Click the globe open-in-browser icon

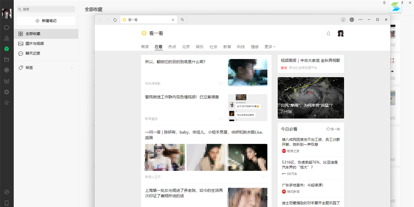pyautogui.click(x=352, y=20)
